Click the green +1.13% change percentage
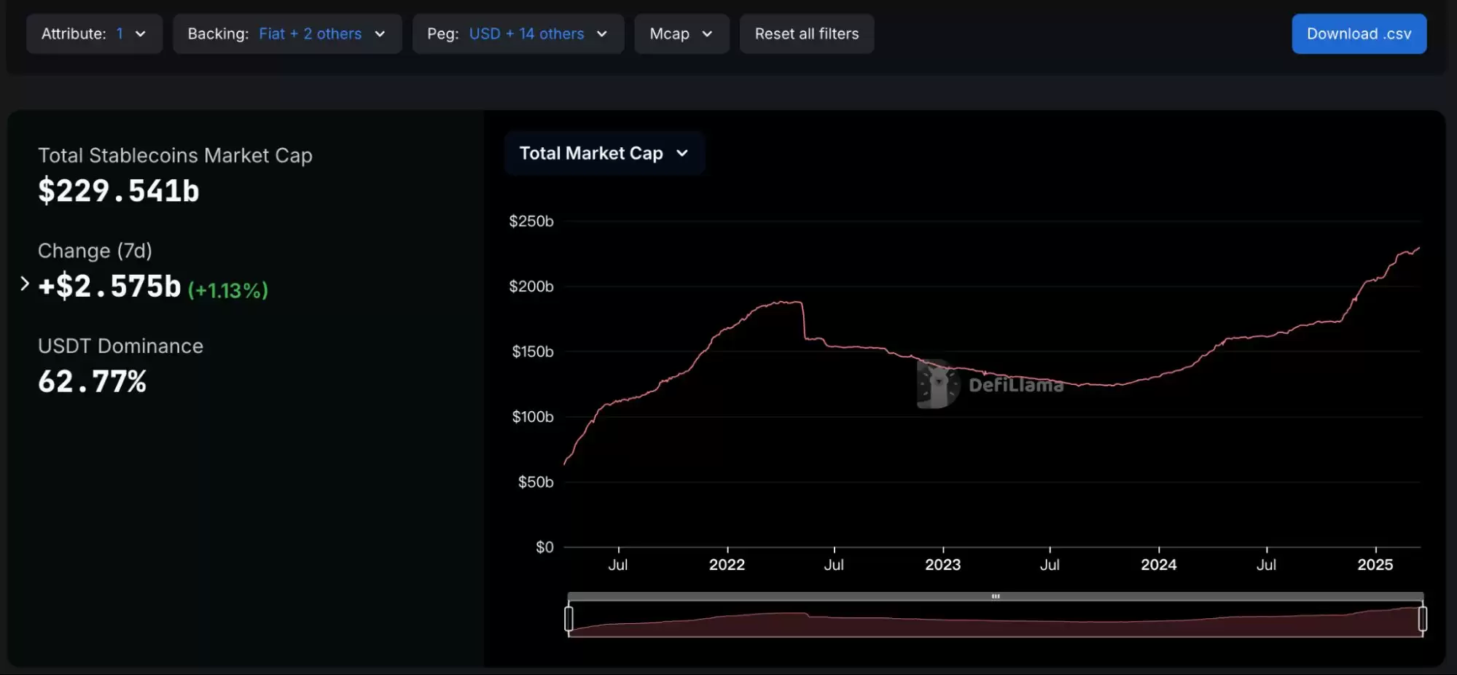The image size is (1457, 675). (x=228, y=290)
